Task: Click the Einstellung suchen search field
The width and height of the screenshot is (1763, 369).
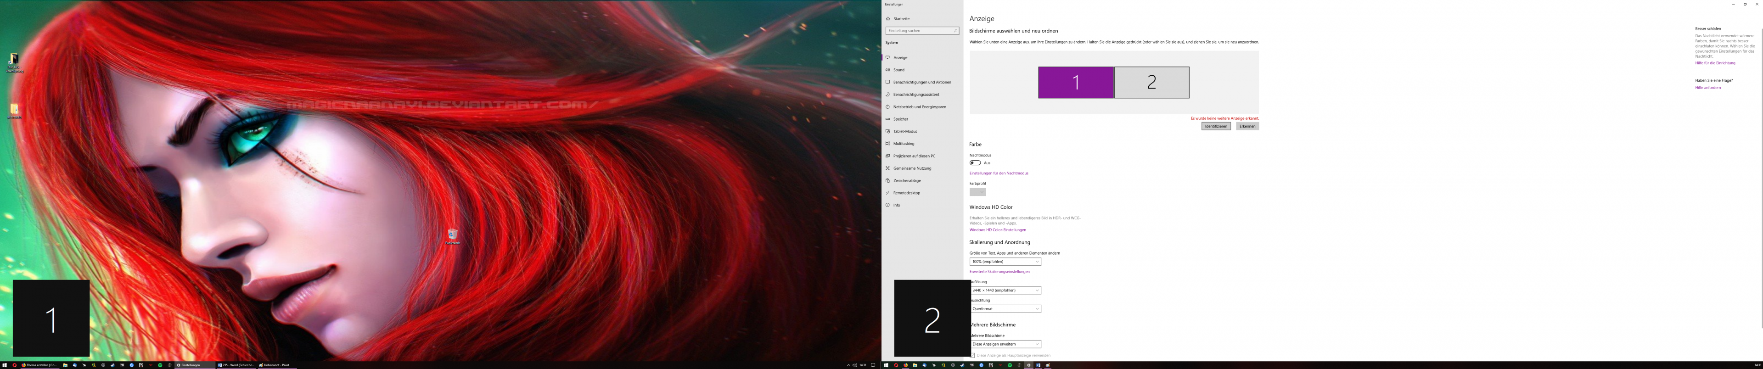Action: [x=922, y=31]
